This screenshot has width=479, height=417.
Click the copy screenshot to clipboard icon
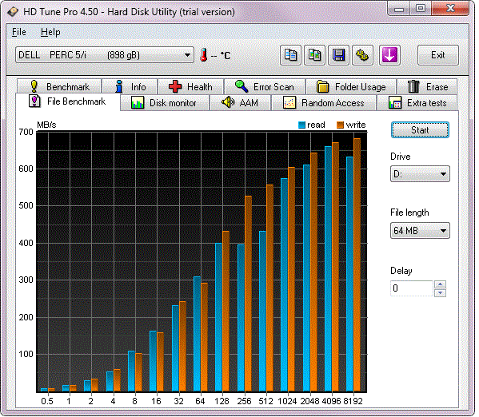point(314,55)
